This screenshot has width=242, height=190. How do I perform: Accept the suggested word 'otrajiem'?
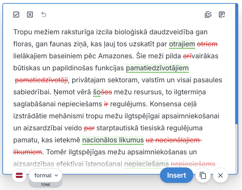click(x=182, y=44)
